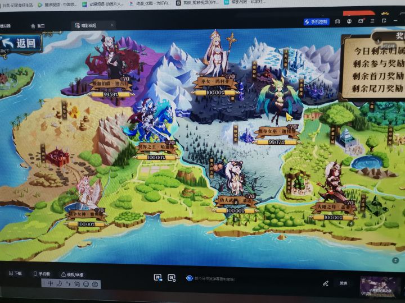Open the 动漫频道 bookmark
The width and height of the screenshot is (405, 303).
point(103,4)
